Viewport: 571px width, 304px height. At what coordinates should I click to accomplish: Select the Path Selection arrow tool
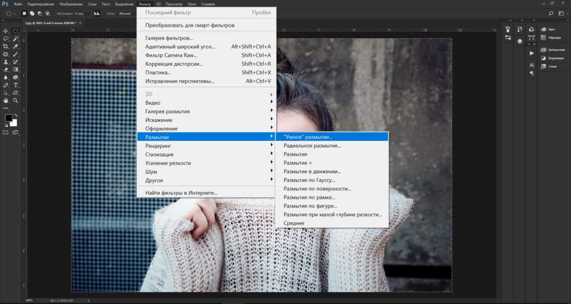click(x=6, y=93)
